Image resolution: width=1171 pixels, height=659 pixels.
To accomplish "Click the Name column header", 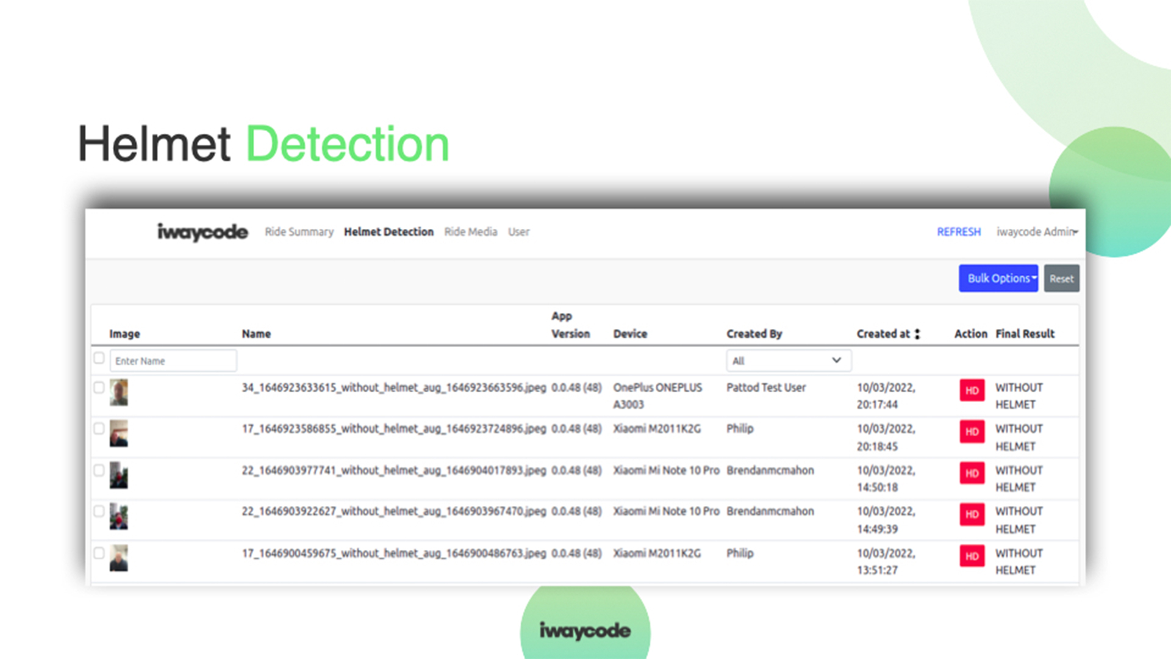I will coord(256,334).
